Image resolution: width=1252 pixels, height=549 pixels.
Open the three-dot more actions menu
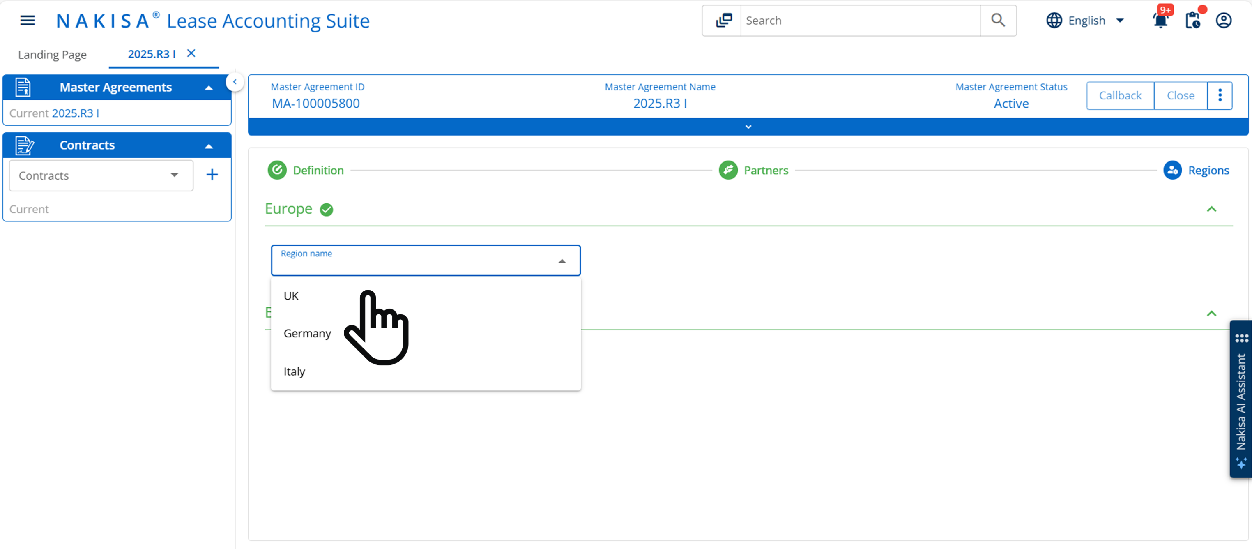pyautogui.click(x=1220, y=96)
